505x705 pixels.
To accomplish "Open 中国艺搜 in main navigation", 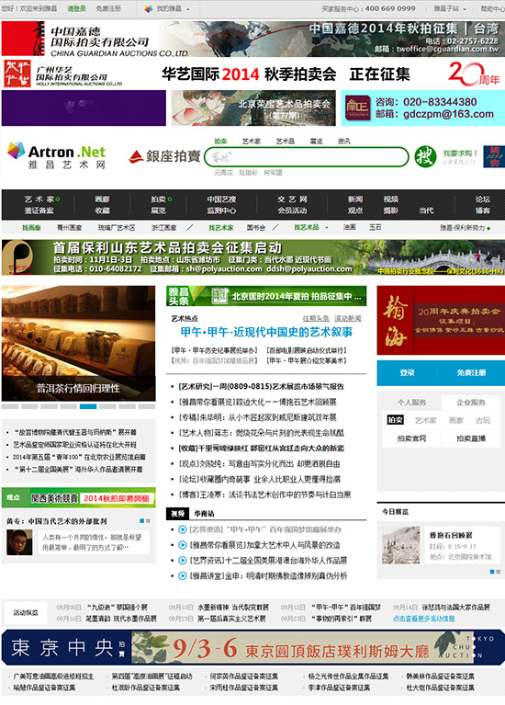I will pyautogui.click(x=221, y=199).
